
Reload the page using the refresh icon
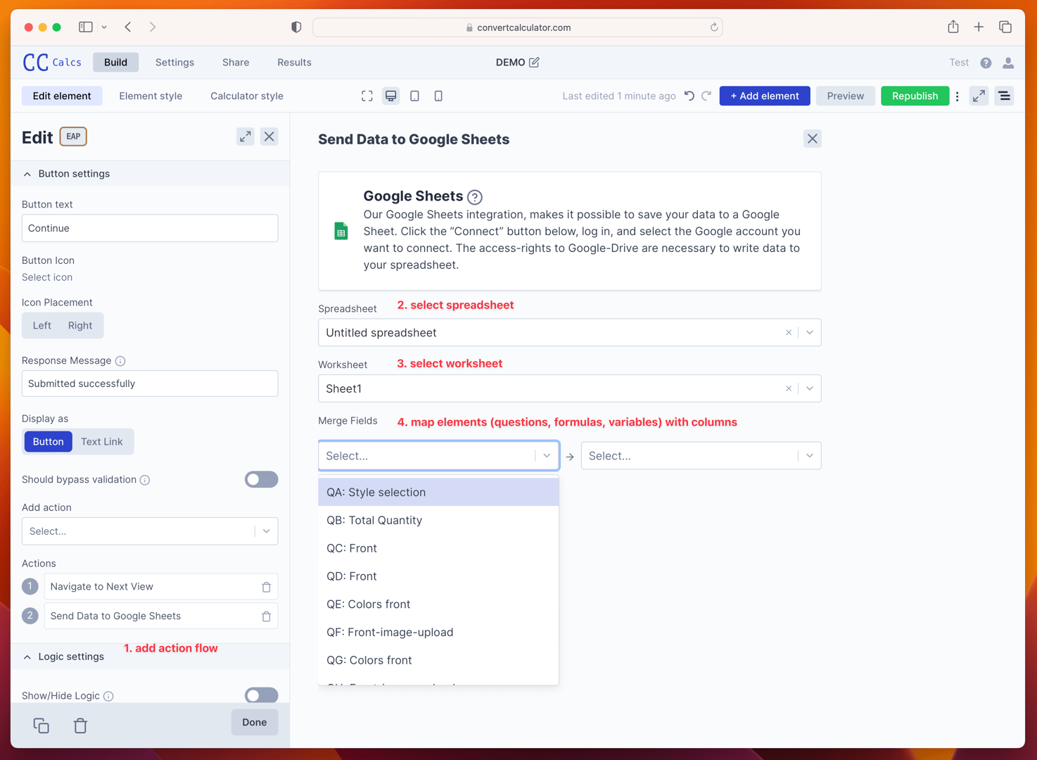(713, 27)
